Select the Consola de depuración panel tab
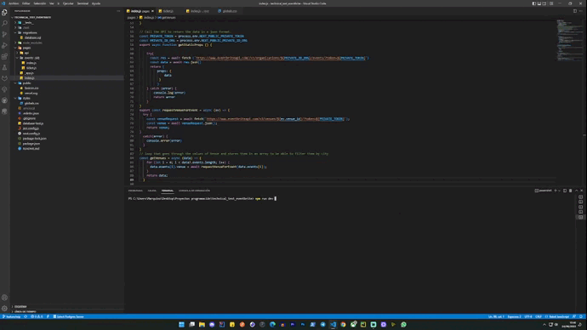This screenshot has width=587, height=330. pyautogui.click(x=194, y=191)
